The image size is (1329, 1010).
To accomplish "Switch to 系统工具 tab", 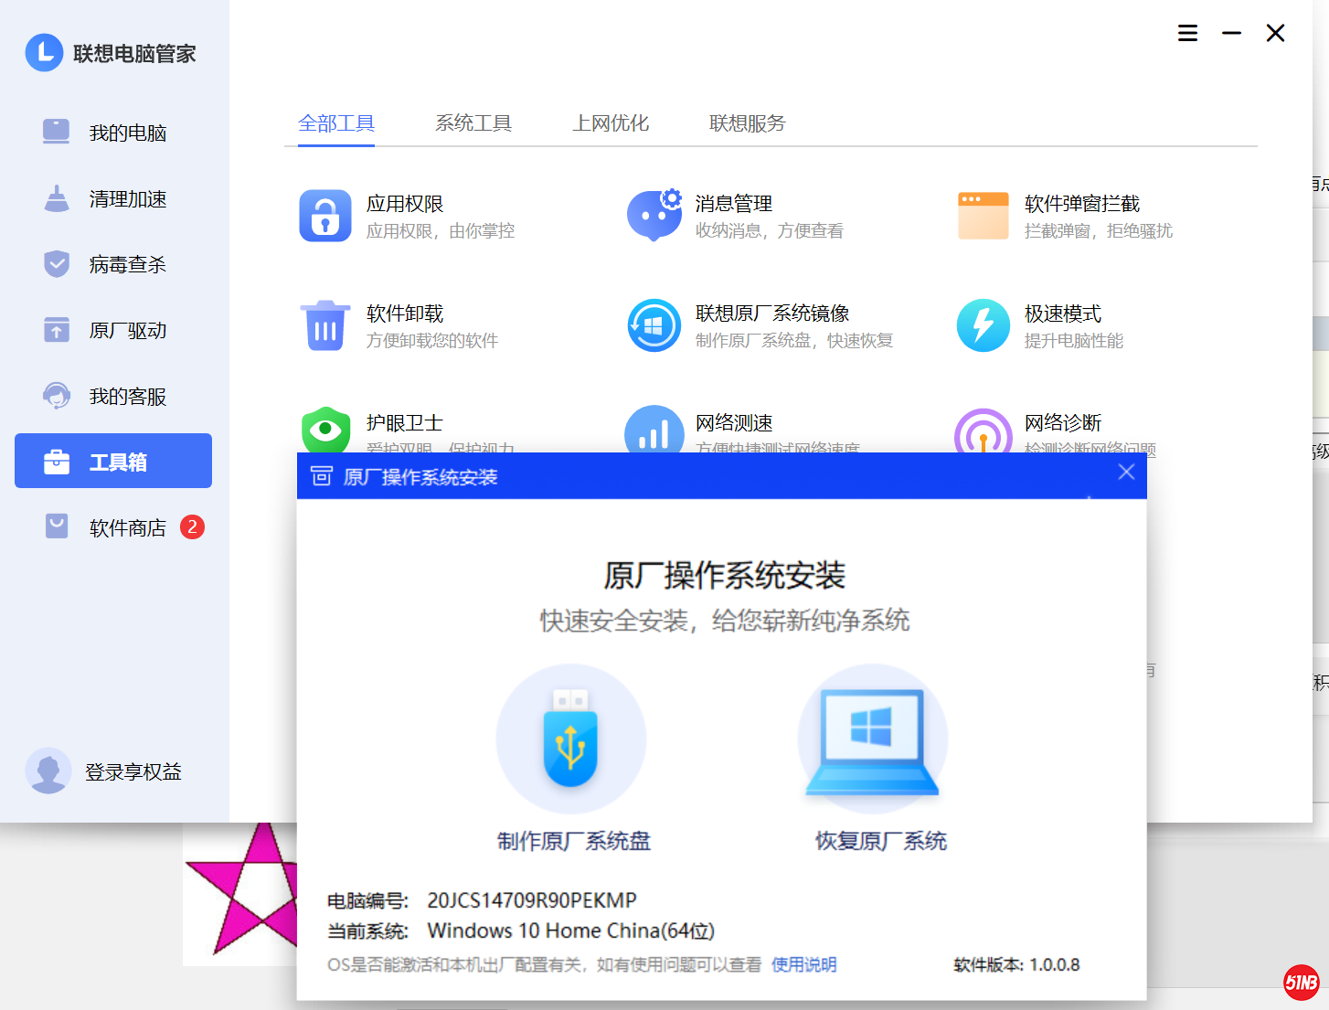I will pyautogui.click(x=473, y=123).
